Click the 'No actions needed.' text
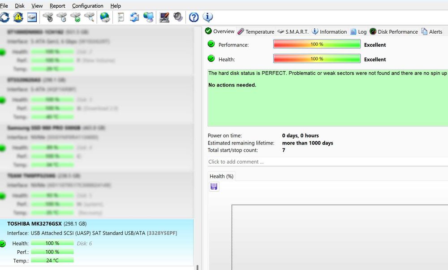 tap(232, 85)
